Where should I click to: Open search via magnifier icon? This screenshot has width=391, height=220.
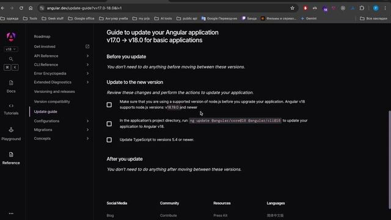tap(11, 59)
